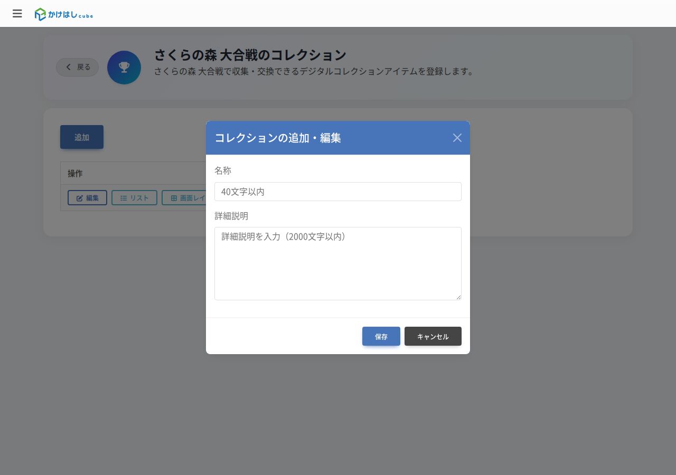Save the collection with 保存

[381, 336]
